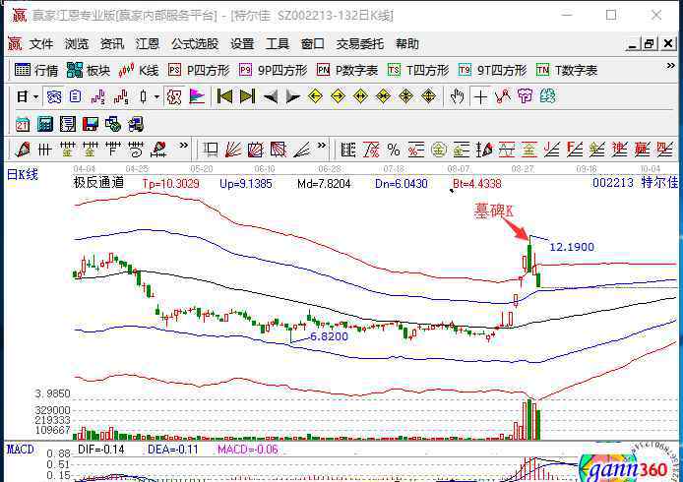Click the colored flag icon

click(197, 96)
